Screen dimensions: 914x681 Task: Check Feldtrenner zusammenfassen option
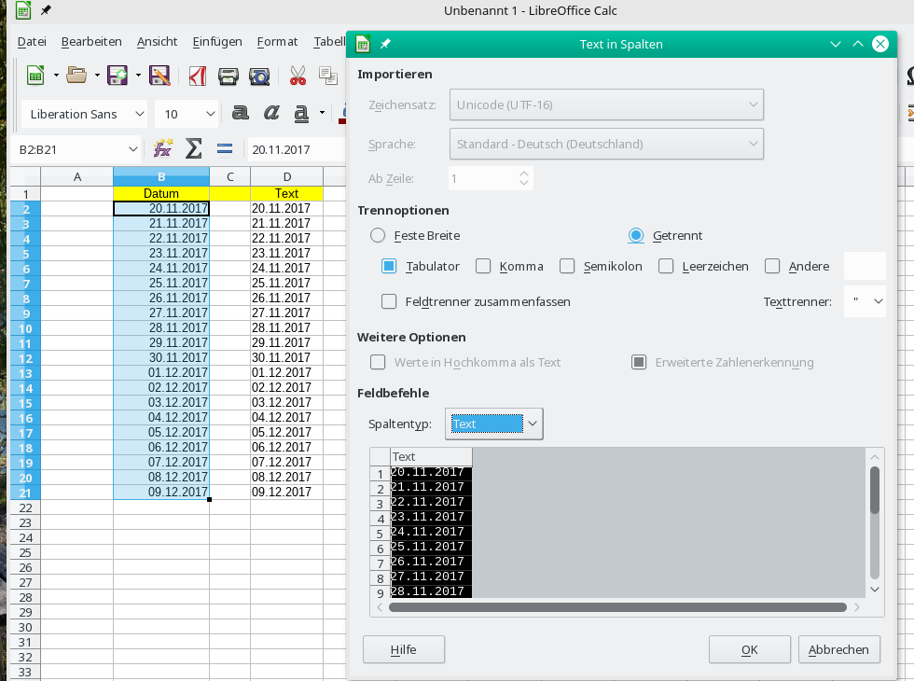[390, 301]
